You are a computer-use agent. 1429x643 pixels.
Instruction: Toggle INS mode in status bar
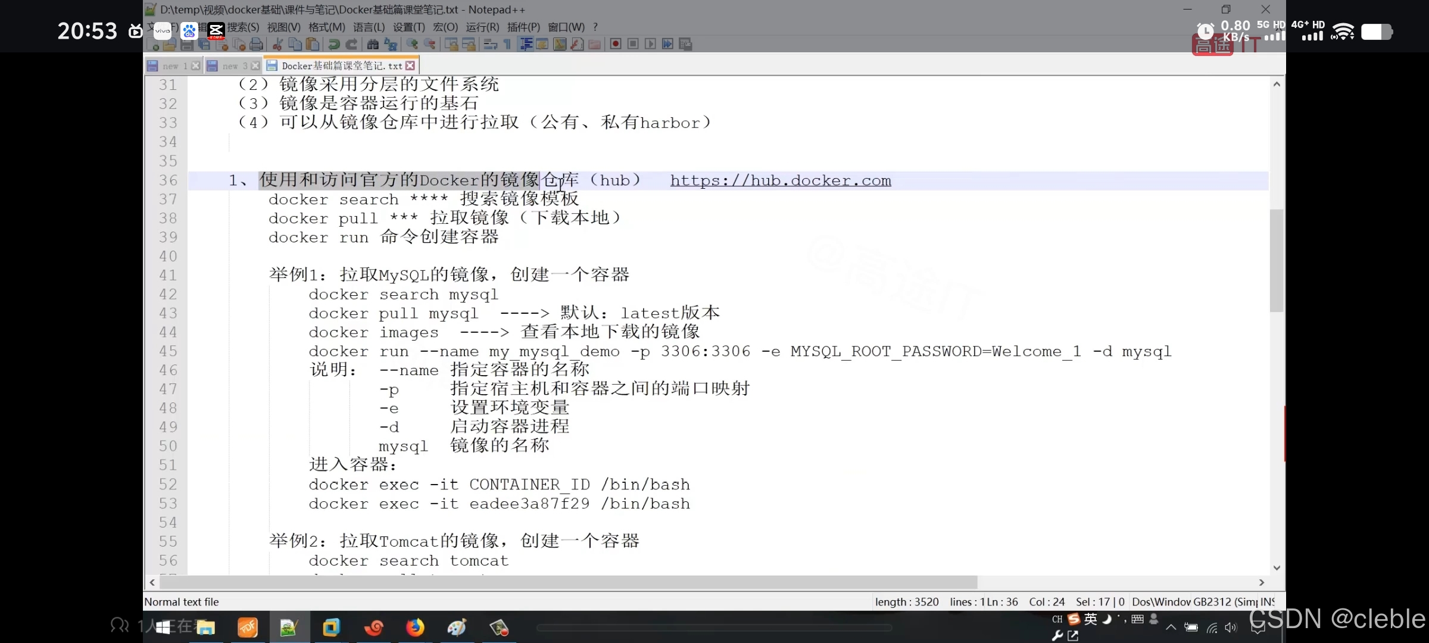point(1268,602)
